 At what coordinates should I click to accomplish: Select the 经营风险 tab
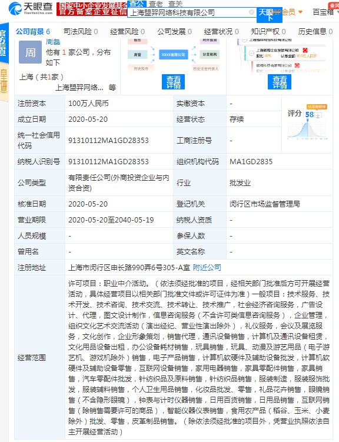coord(127,32)
